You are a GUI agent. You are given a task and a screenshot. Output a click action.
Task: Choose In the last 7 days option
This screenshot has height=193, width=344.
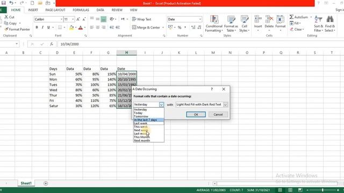coord(149,120)
